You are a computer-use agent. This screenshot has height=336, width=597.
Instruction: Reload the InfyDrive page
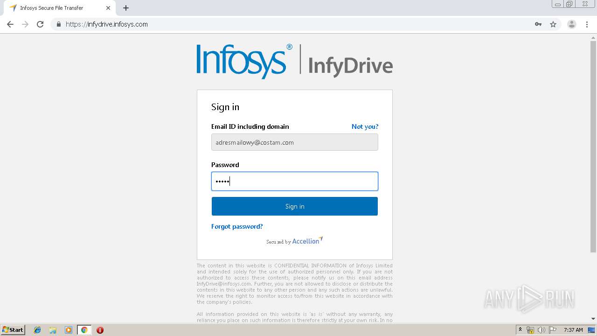pyautogui.click(x=40, y=24)
